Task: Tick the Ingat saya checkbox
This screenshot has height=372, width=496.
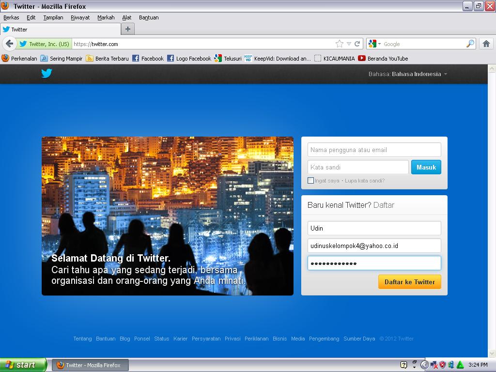Action: [310, 180]
